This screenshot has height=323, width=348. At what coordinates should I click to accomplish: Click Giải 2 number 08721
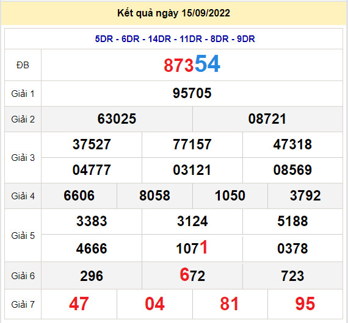pyautogui.click(x=267, y=119)
